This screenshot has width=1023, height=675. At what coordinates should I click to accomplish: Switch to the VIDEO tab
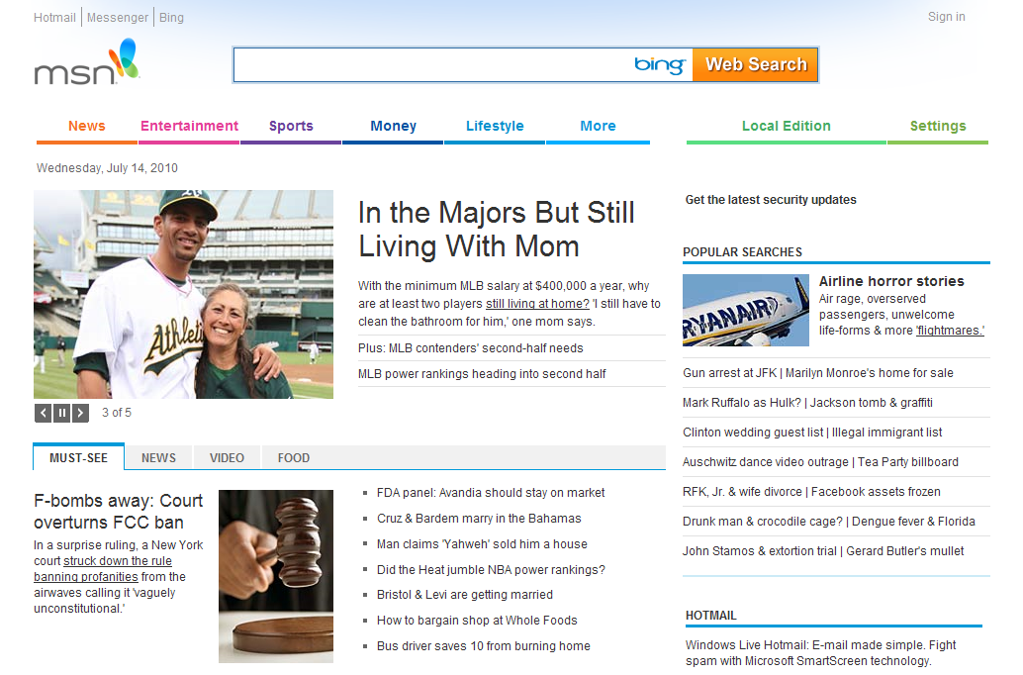tap(227, 457)
